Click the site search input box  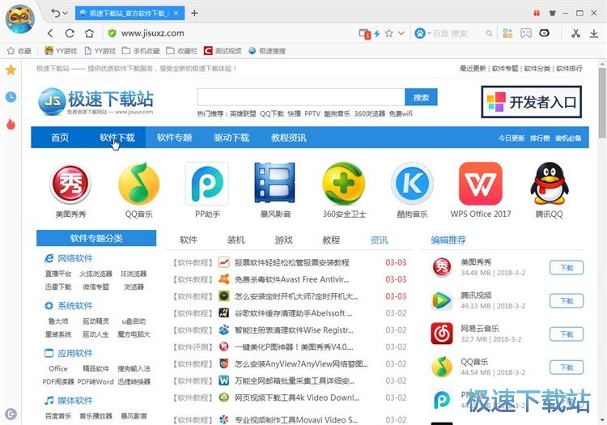301,97
